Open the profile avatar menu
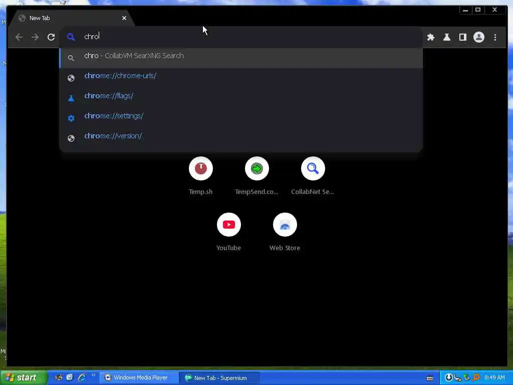The height and width of the screenshot is (385, 513). click(x=478, y=37)
